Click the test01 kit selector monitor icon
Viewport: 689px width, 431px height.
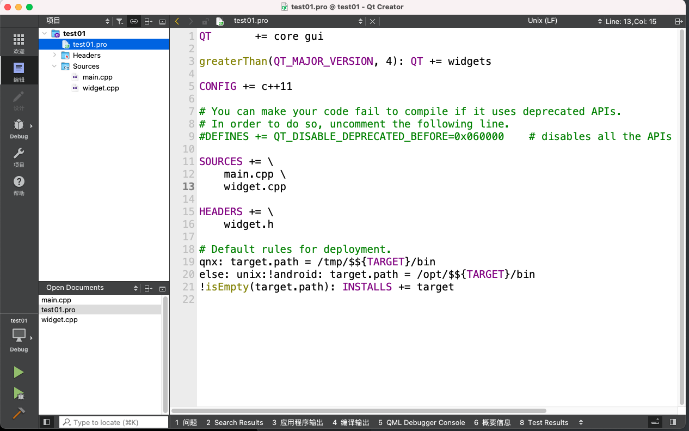[x=19, y=335]
